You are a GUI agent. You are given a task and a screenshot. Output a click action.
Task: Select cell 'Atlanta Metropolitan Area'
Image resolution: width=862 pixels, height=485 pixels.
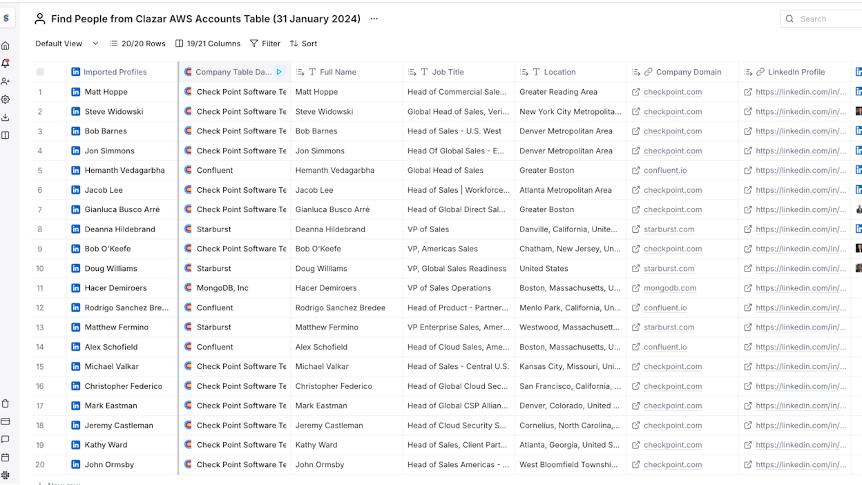[571, 190]
